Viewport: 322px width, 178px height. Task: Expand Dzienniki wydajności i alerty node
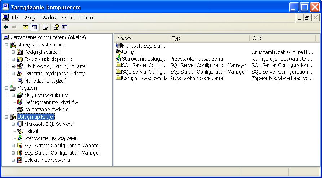click(x=13, y=74)
